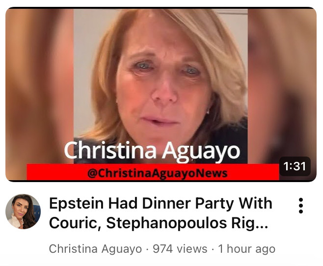
Task: Open the video titled Epstein Had Dinner Party
Action: [x=161, y=213]
